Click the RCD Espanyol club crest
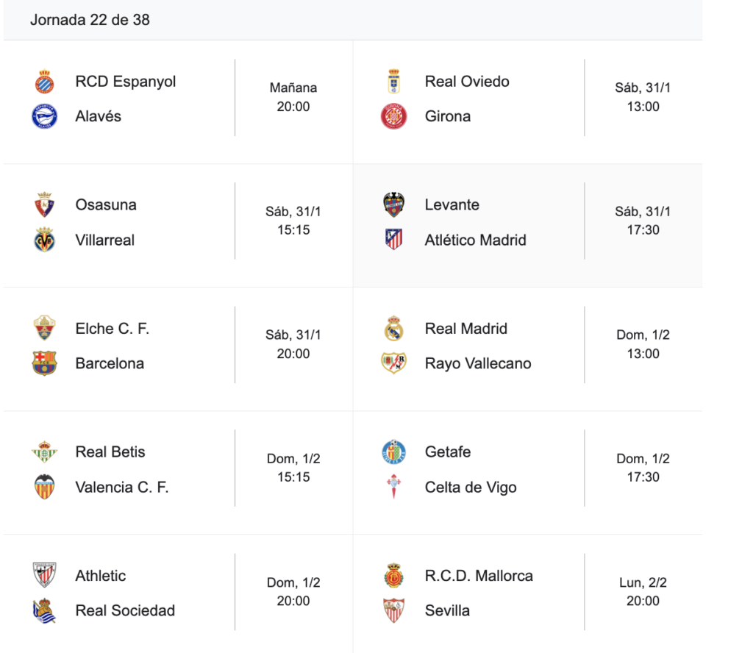This screenshot has height=653, width=753. coord(45,82)
